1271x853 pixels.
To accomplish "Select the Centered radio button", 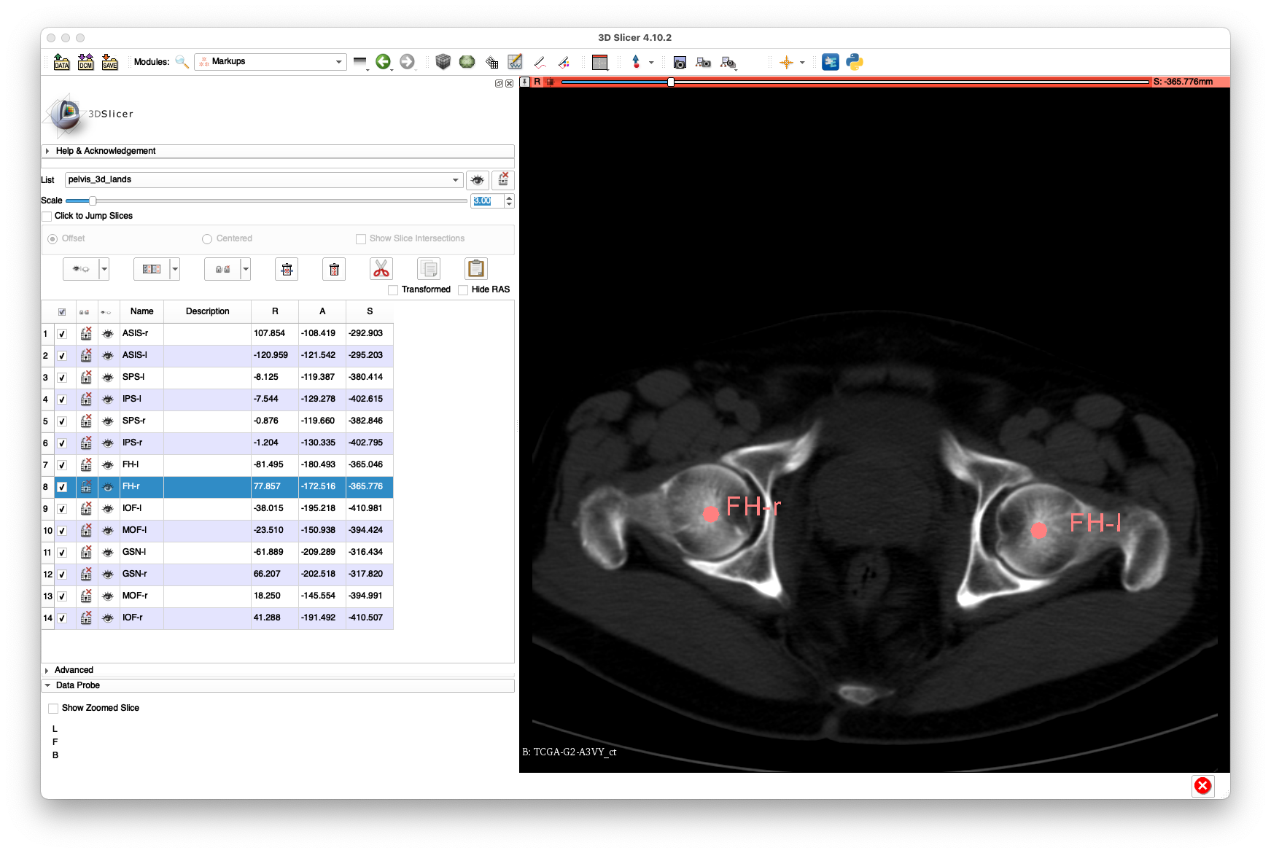I will [x=207, y=238].
